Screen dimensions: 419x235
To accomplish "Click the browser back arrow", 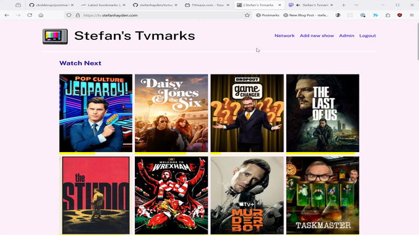I will click(7, 15).
